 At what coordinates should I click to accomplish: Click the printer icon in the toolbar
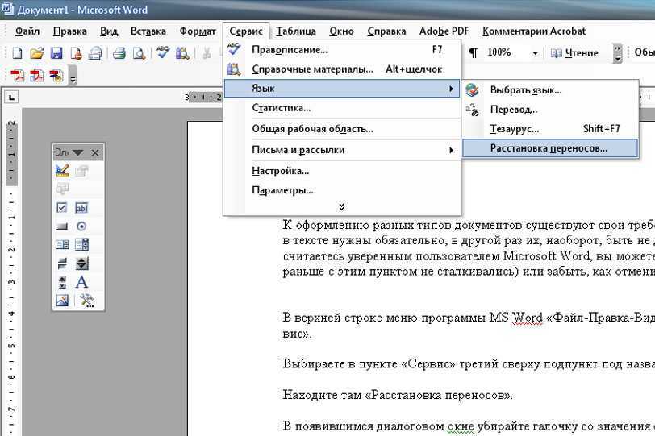pos(119,53)
